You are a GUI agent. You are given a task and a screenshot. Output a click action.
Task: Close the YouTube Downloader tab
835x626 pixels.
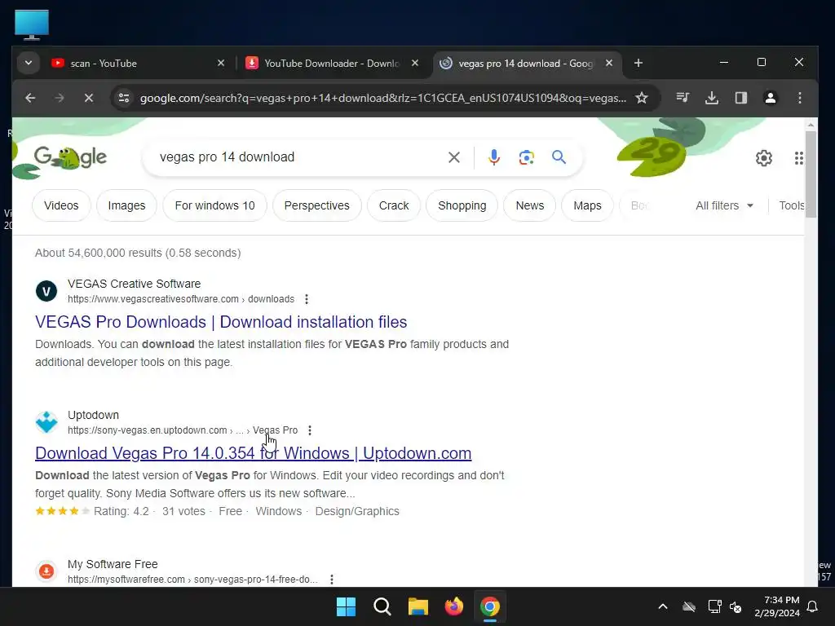coord(415,63)
